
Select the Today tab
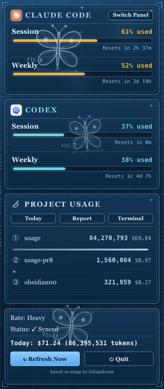33,218
